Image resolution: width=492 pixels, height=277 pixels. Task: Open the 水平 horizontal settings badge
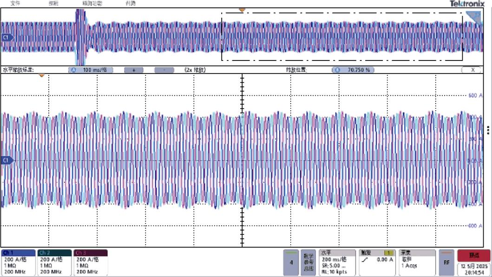pyautogui.click(x=337, y=263)
